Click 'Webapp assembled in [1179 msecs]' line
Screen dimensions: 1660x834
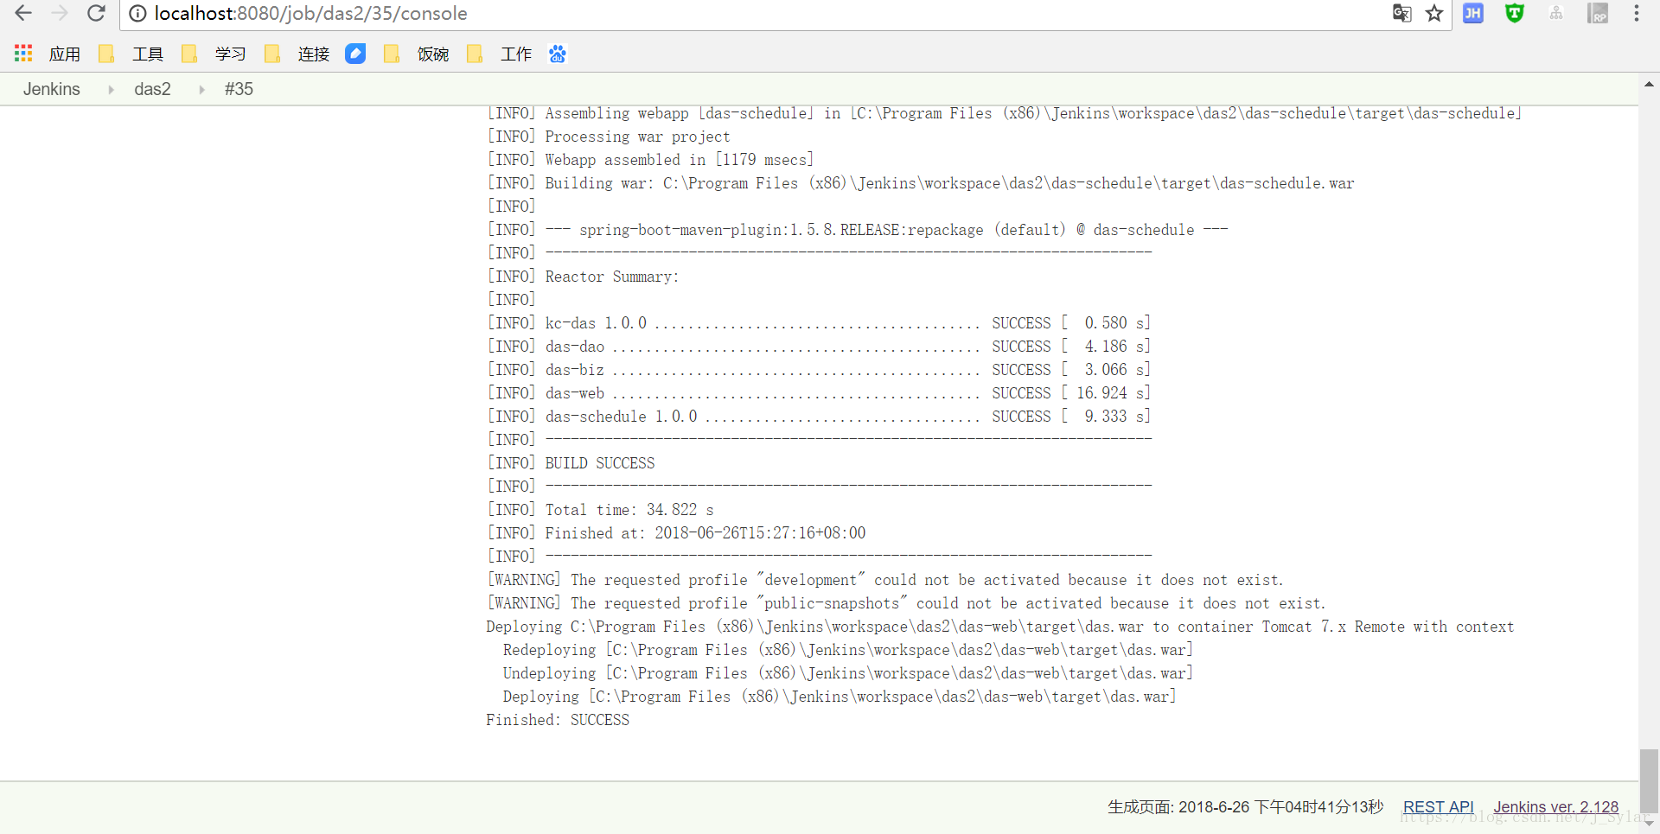pos(650,160)
